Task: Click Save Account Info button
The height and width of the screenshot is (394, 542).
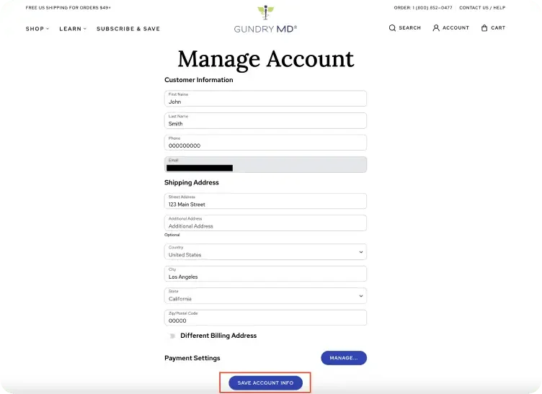Action: 265,382
